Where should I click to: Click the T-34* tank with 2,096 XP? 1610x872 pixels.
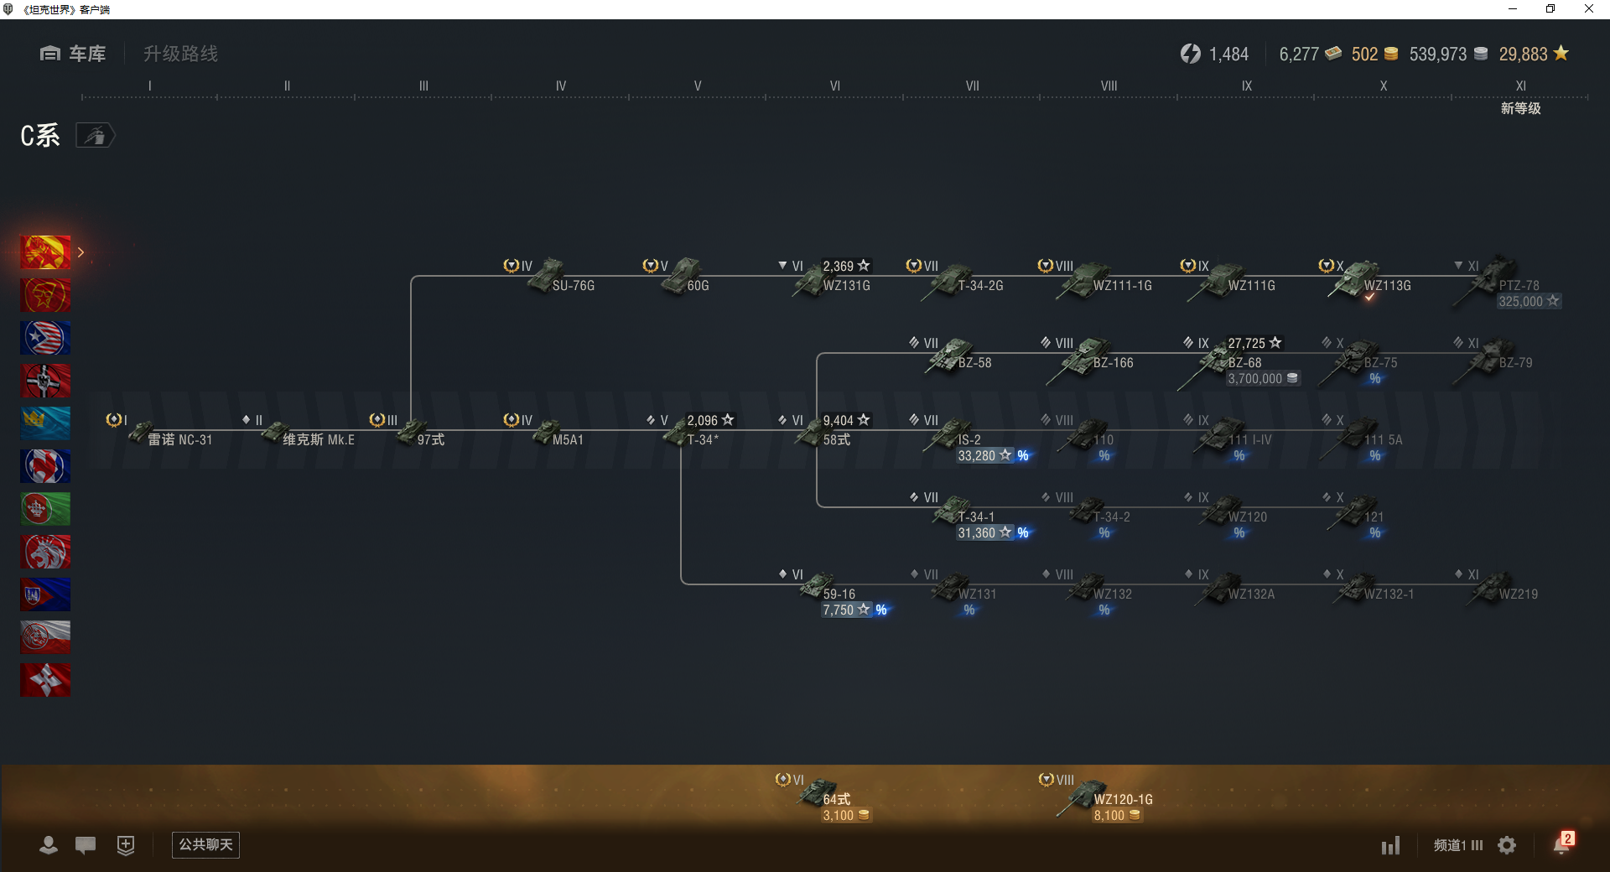(x=690, y=430)
